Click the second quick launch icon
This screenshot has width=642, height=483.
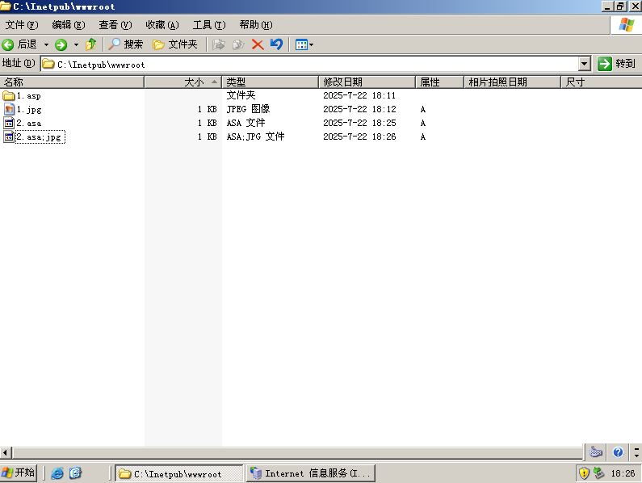coord(75,473)
